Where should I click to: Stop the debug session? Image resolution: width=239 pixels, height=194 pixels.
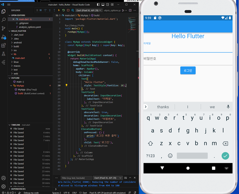tap(68, 10)
